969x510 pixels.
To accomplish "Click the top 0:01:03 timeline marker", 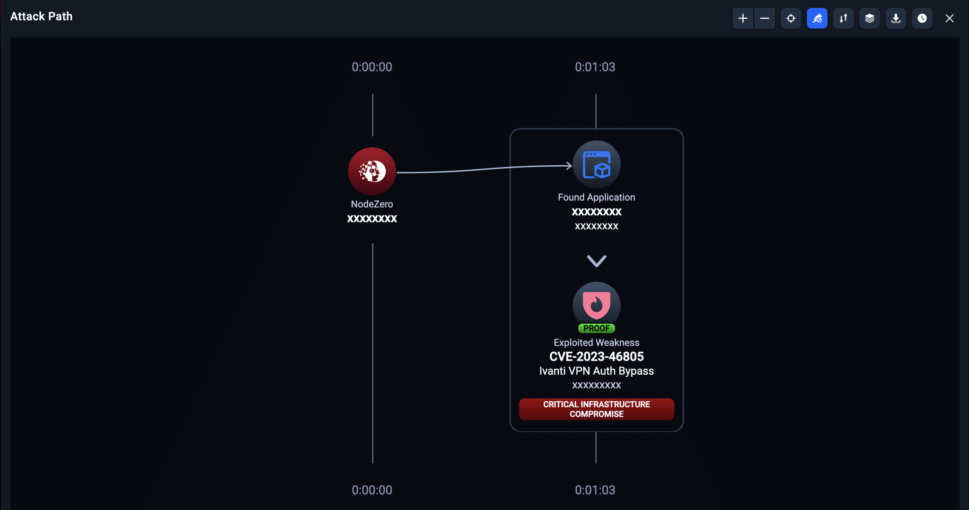I will [x=595, y=67].
